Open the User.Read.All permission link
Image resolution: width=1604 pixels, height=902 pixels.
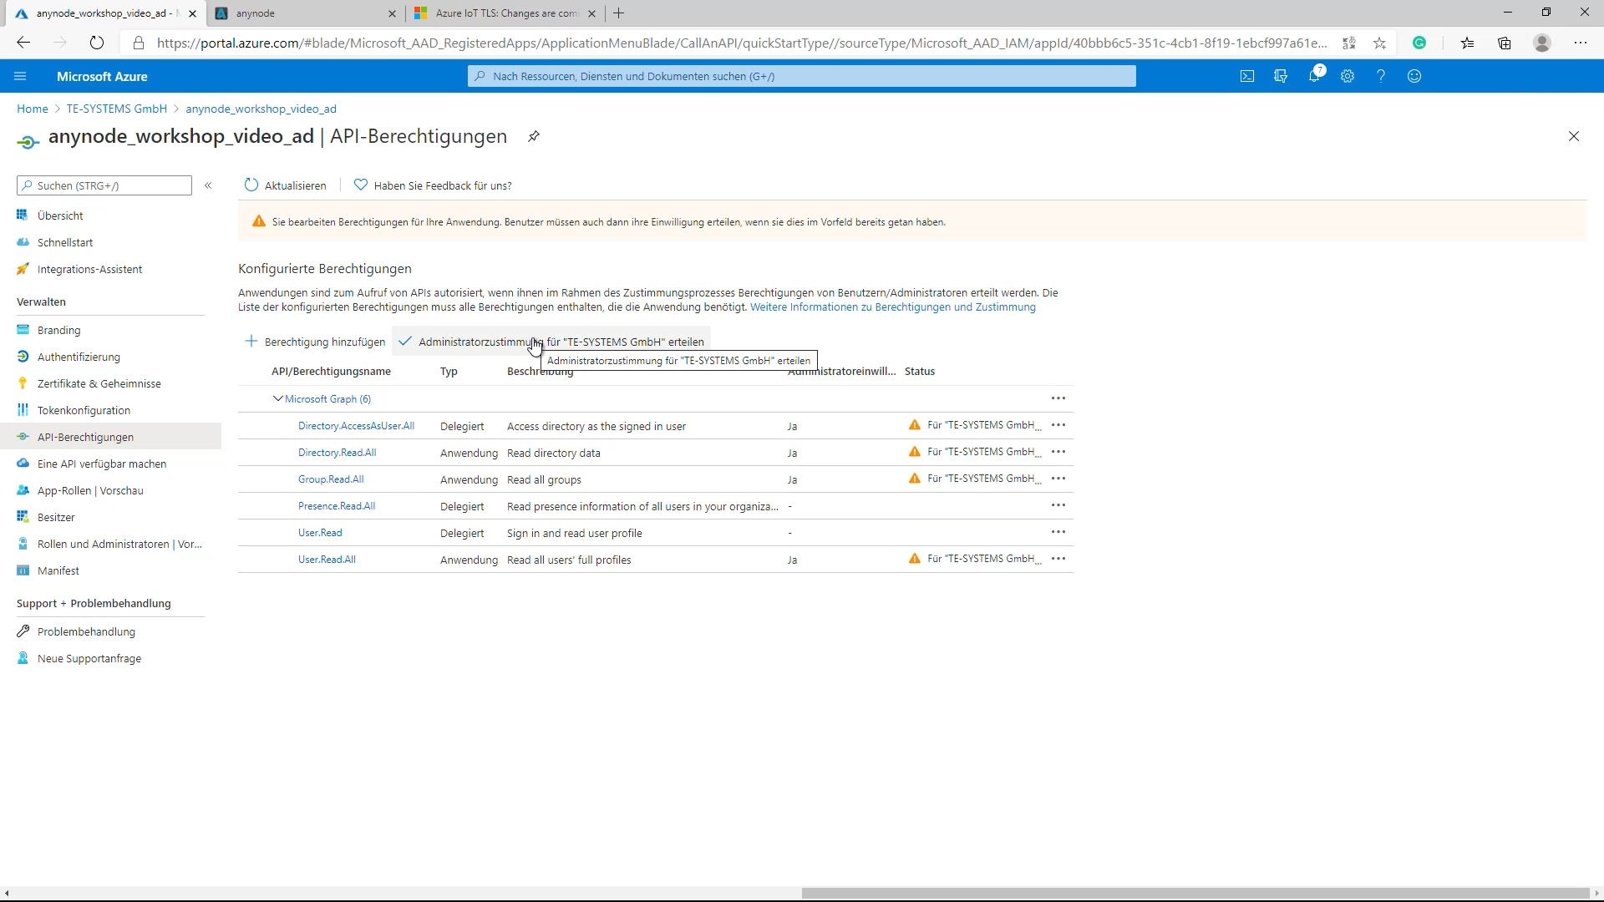point(327,560)
